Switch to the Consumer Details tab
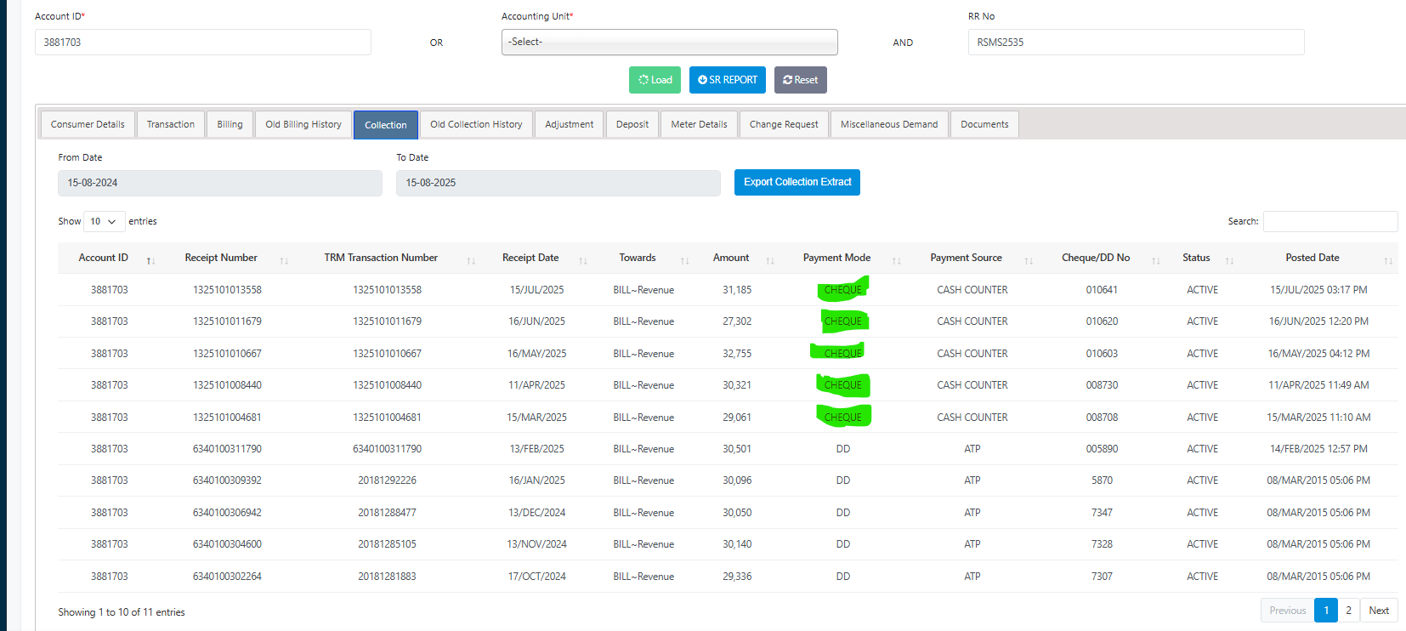The image size is (1406, 631). [88, 124]
